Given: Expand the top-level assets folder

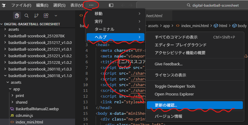Looking at the screenshot, I should pyautogui.click(x=38, y=30).
